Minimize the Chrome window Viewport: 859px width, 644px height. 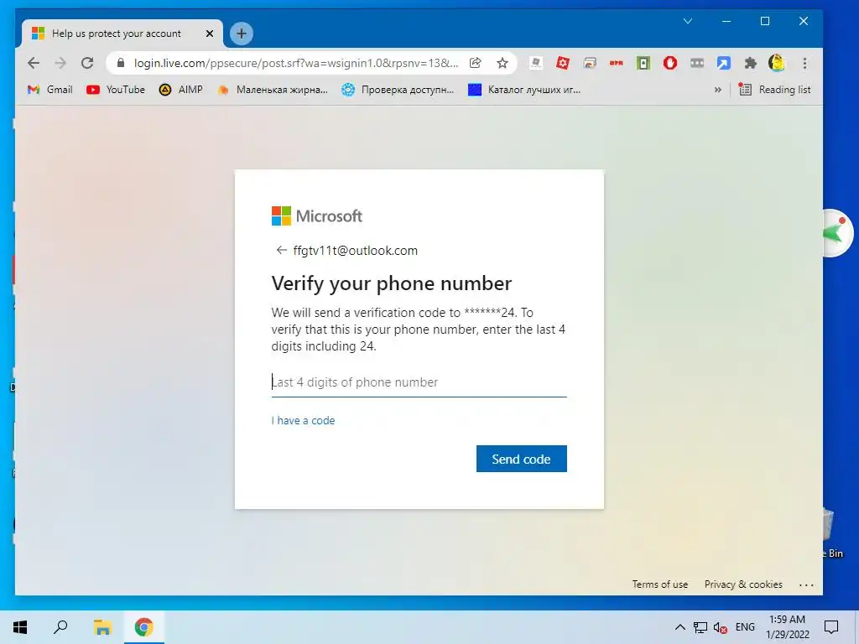pos(726,21)
